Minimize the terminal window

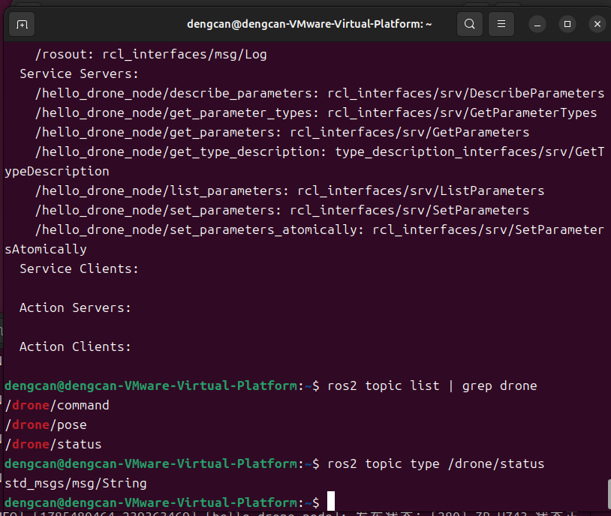pos(537,24)
